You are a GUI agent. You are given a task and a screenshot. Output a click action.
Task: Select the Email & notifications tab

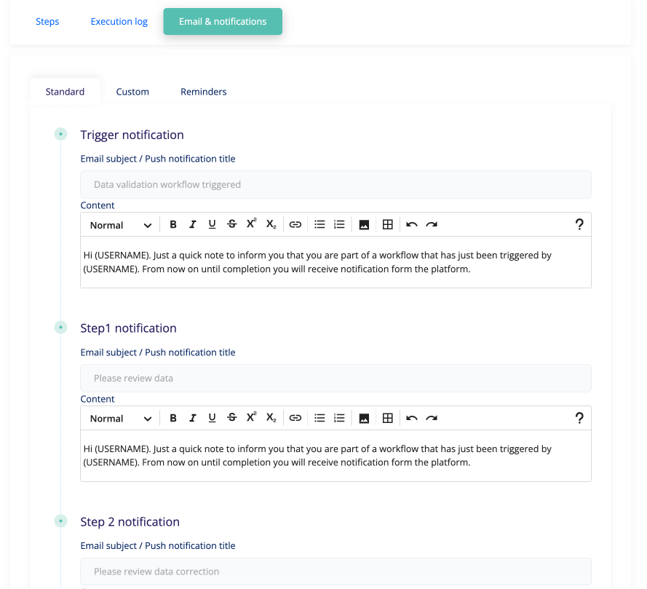(x=223, y=21)
